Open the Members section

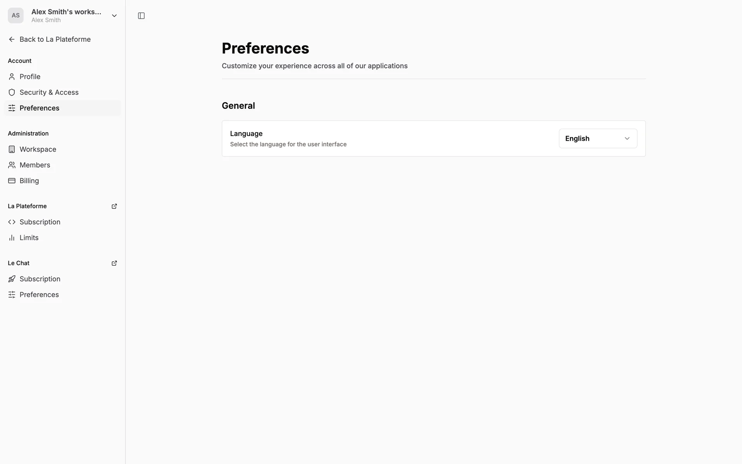click(35, 165)
